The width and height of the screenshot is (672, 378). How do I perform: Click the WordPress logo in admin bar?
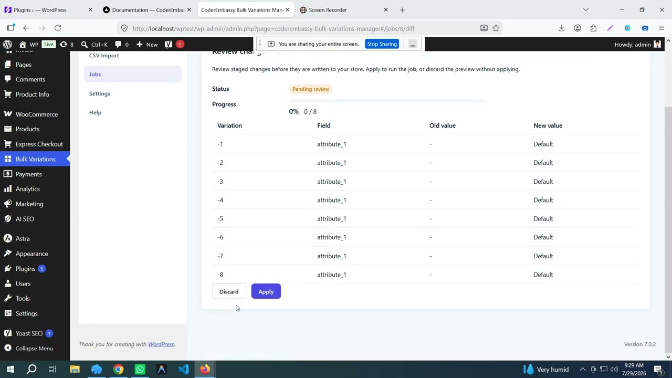pos(7,45)
